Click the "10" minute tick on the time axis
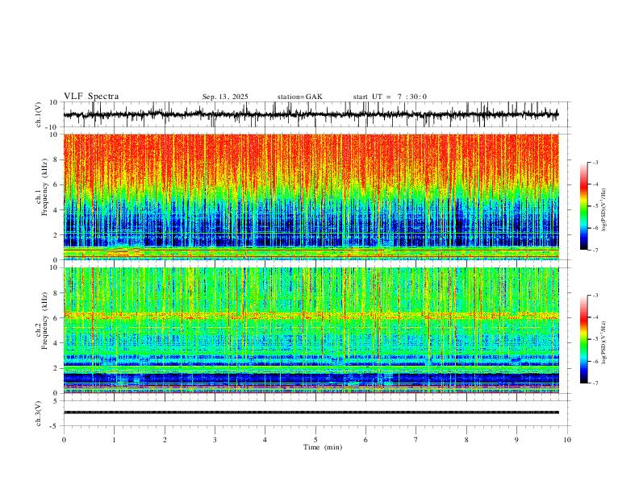Image resolution: width=639 pixels, height=493 pixels. tap(567, 440)
